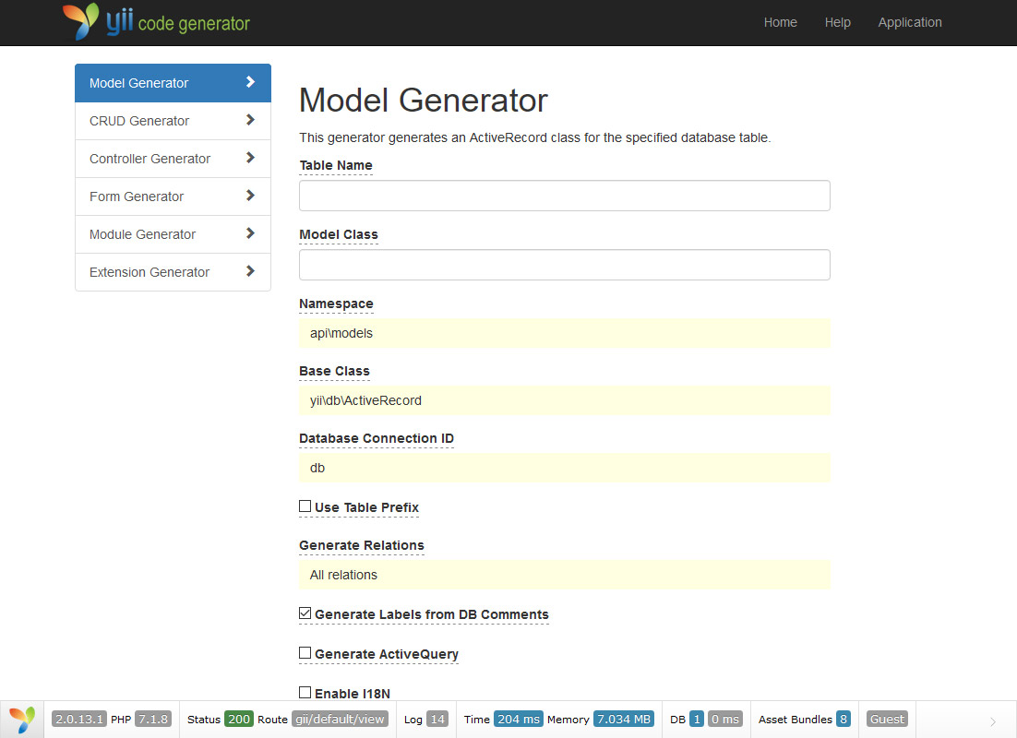Select Extension Generator in sidebar
1017x738 pixels.
173,272
